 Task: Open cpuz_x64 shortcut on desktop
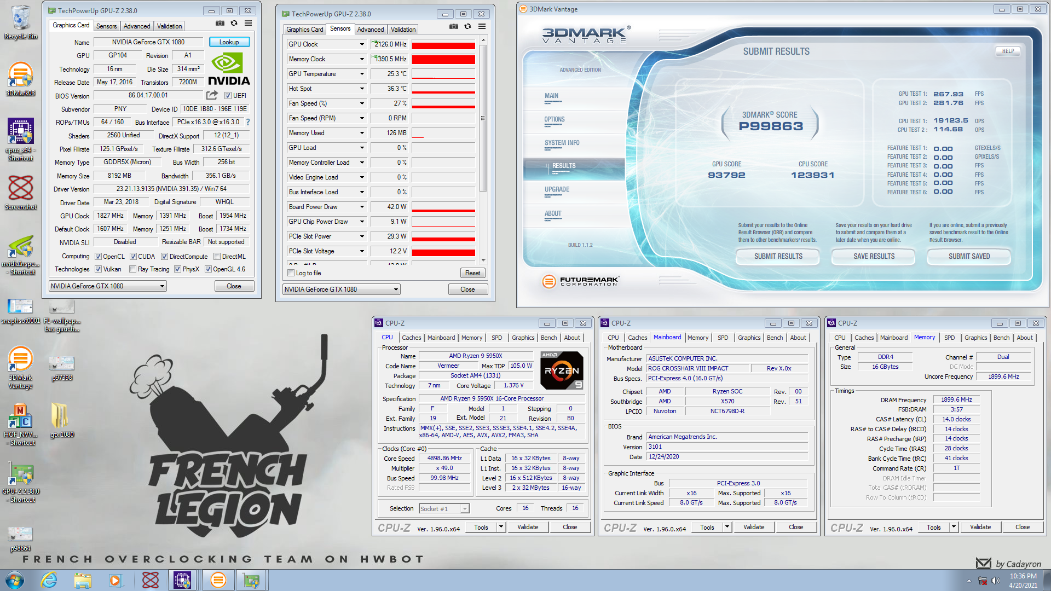[x=20, y=139]
